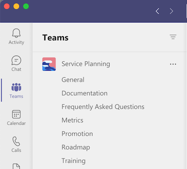Open the Metrics channel

[73, 120]
